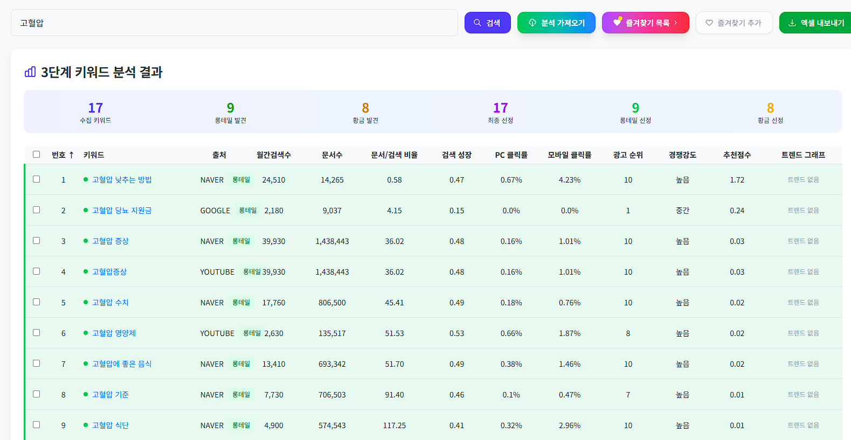
Task: Sort table by 월간검색수 column header
Action: pyautogui.click(x=273, y=155)
